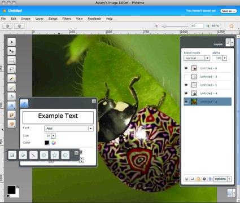Image resolution: width=240 pixels, height=203 pixels.
Task: Show the Untitled - 3 layer
Action: 186,77
